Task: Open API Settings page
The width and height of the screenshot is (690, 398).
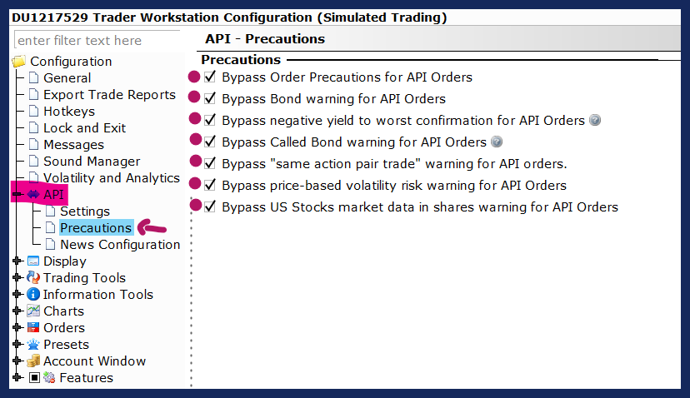Action: (x=84, y=211)
